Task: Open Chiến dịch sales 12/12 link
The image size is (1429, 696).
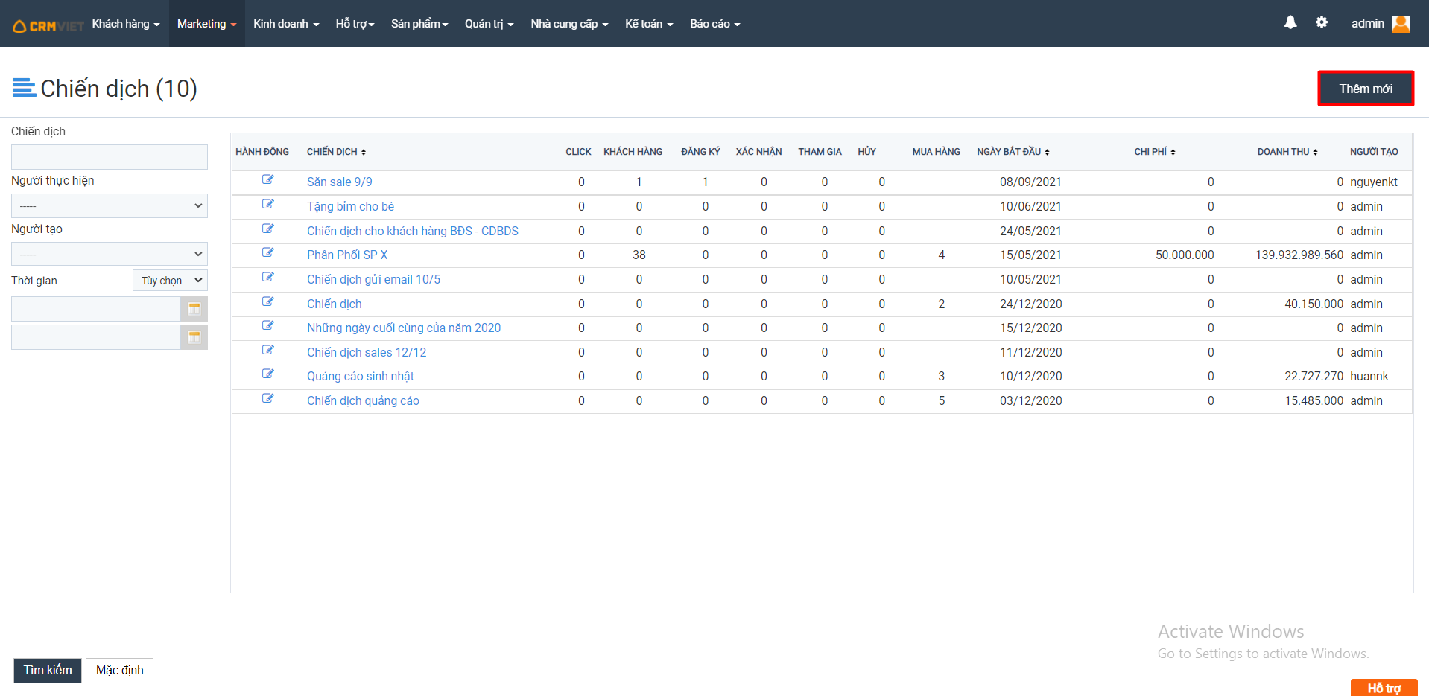Action: [x=367, y=352]
